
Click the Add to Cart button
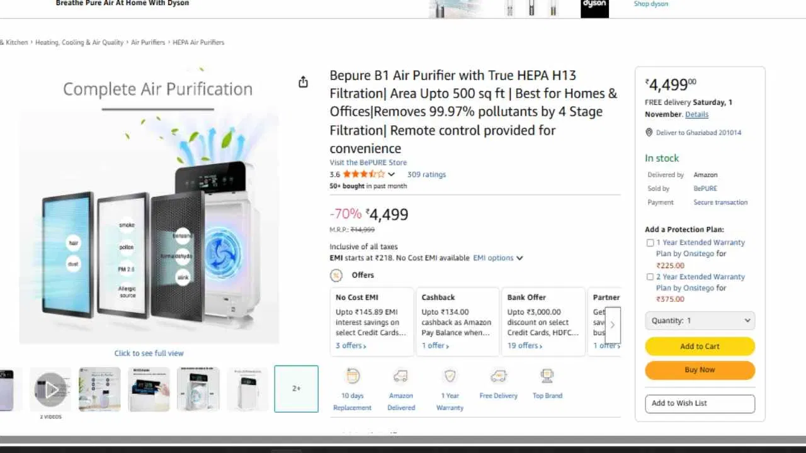pyautogui.click(x=700, y=346)
